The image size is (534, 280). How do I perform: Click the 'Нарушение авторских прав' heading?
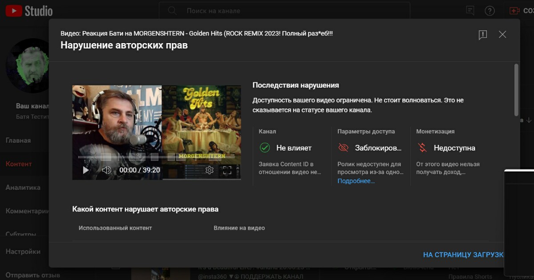click(x=124, y=45)
